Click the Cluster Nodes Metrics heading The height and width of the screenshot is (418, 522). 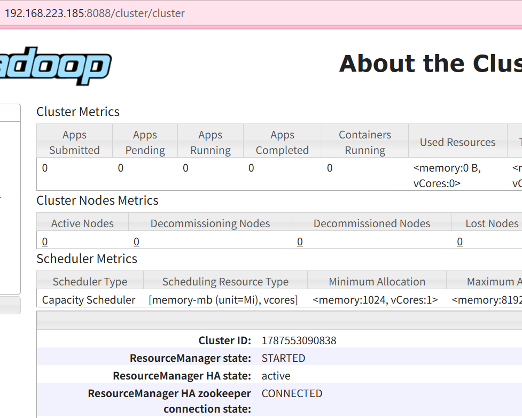click(97, 200)
